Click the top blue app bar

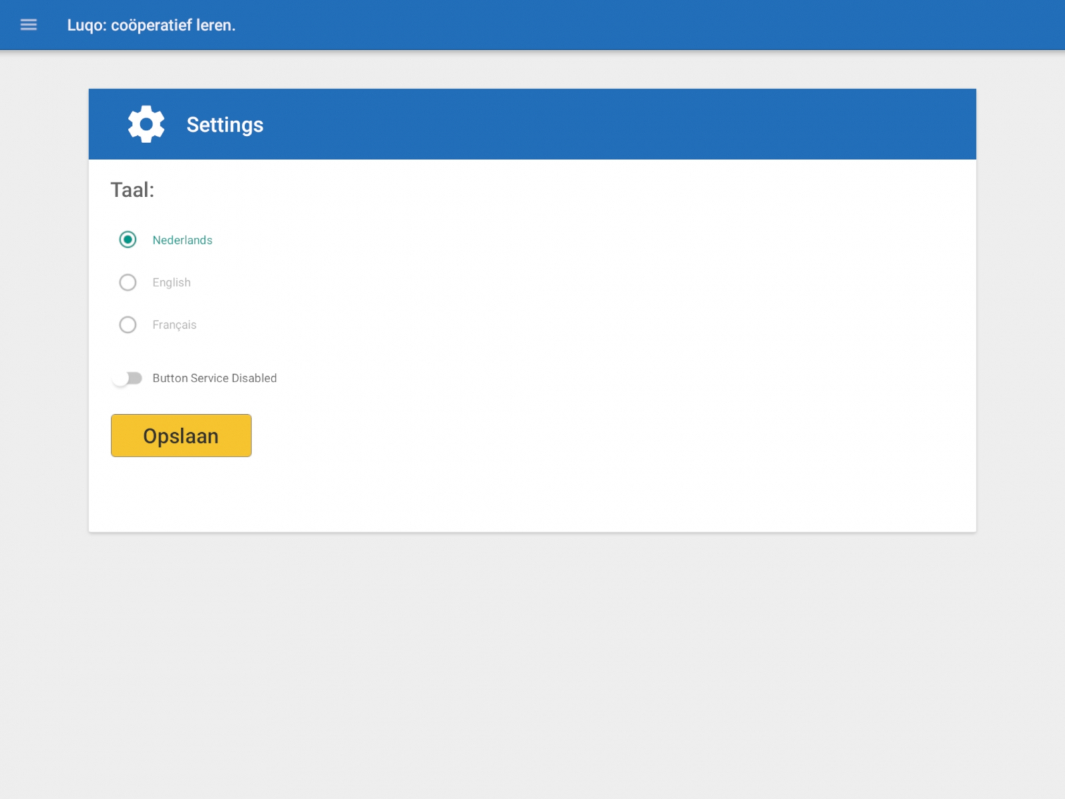[x=599, y=25]
